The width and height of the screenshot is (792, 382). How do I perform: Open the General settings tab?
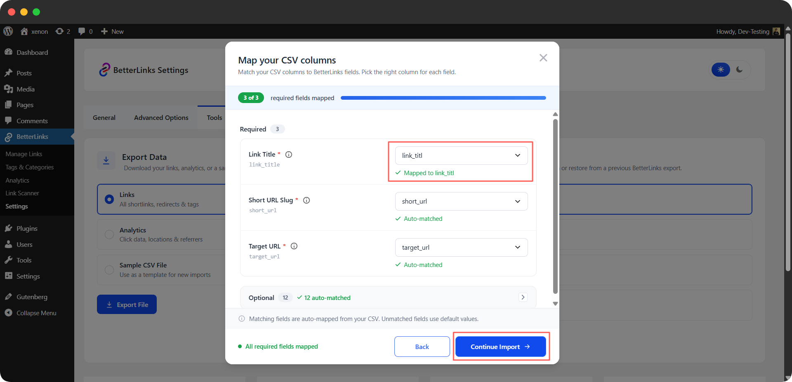104,117
